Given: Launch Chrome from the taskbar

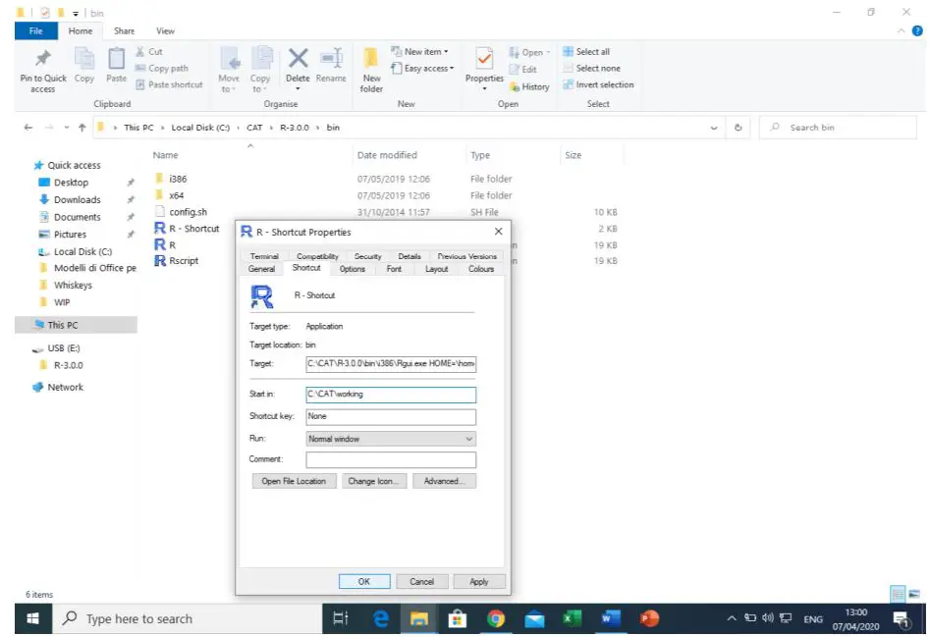Looking at the screenshot, I should [496, 618].
